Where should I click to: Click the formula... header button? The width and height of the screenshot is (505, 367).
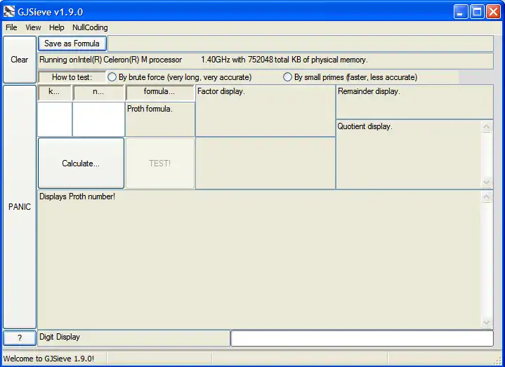[159, 93]
